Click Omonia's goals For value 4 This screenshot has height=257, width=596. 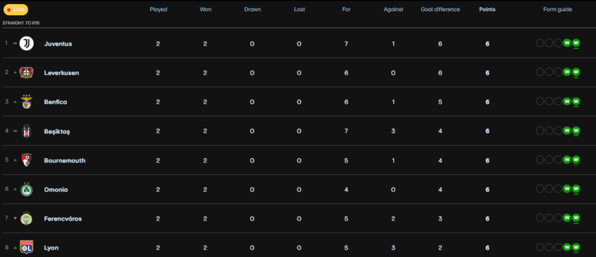pyautogui.click(x=346, y=190)
